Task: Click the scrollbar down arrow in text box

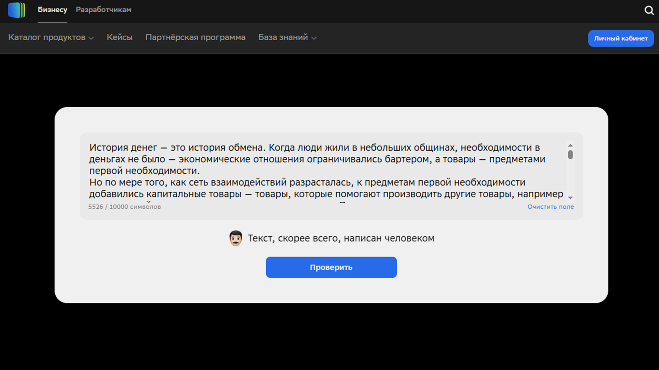Action: coord(570,198)
